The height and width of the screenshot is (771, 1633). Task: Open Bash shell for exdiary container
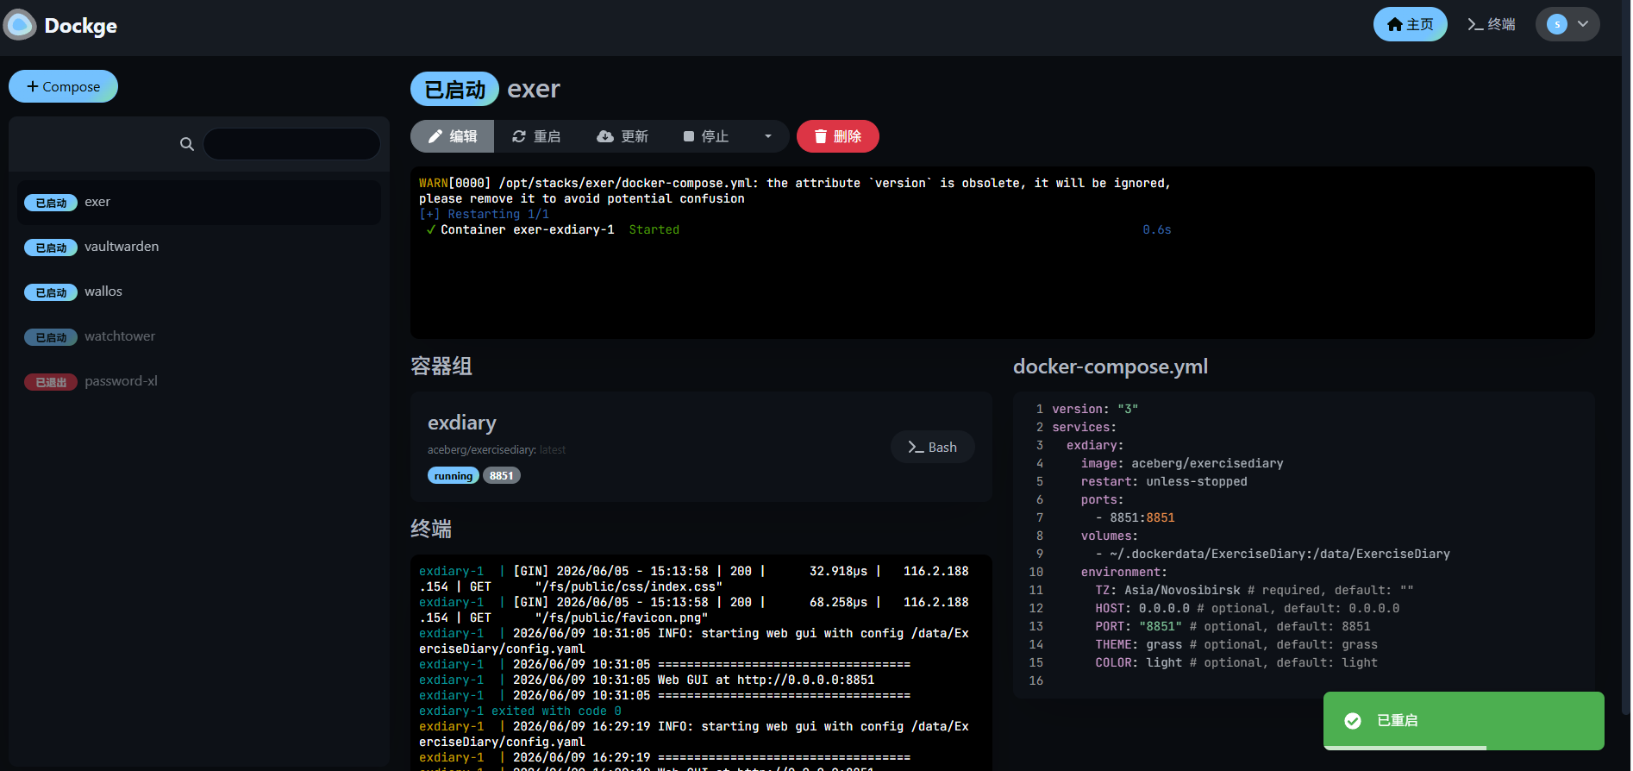(932, 447)
